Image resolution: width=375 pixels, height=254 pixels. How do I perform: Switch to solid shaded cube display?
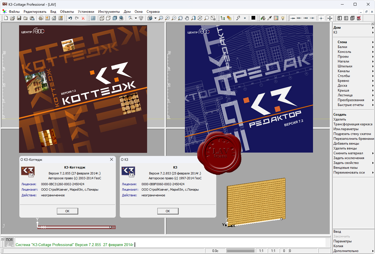click(x=115, y=18)
